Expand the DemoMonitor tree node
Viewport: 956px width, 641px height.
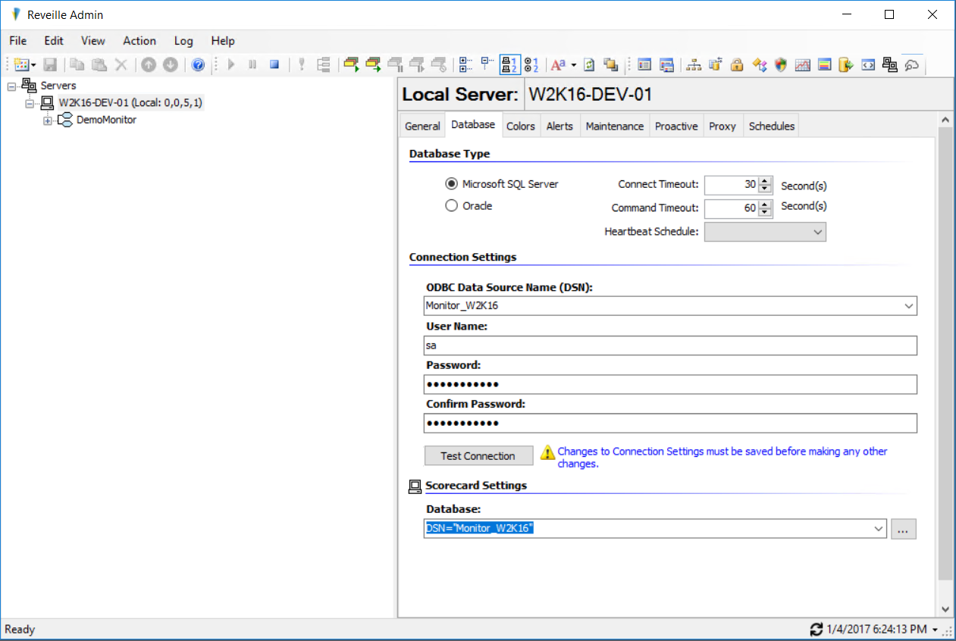tap(48, 120)
